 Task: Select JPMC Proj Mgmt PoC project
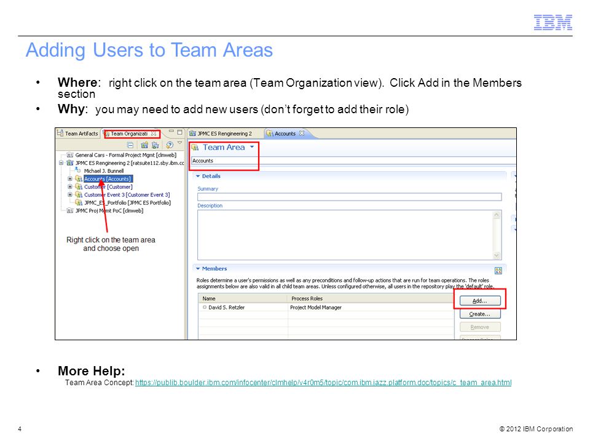pos(109,210)
